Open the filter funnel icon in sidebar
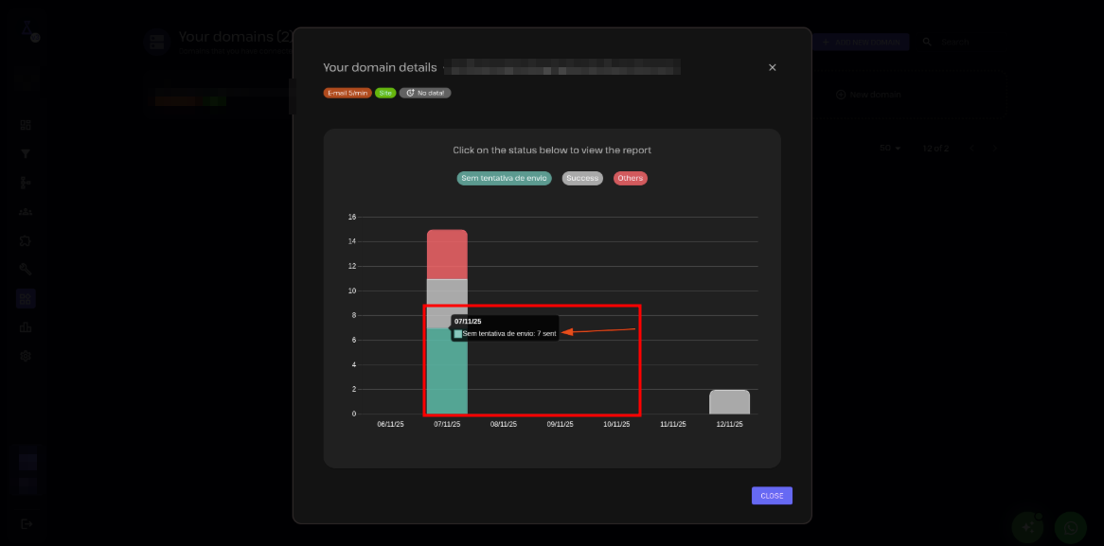 [x=26, y=153]
